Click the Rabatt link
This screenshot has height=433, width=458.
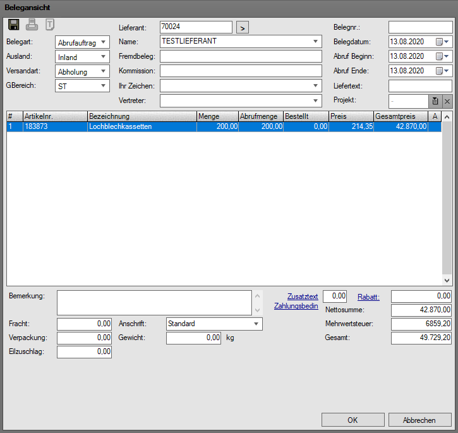(x=368, y=296)
